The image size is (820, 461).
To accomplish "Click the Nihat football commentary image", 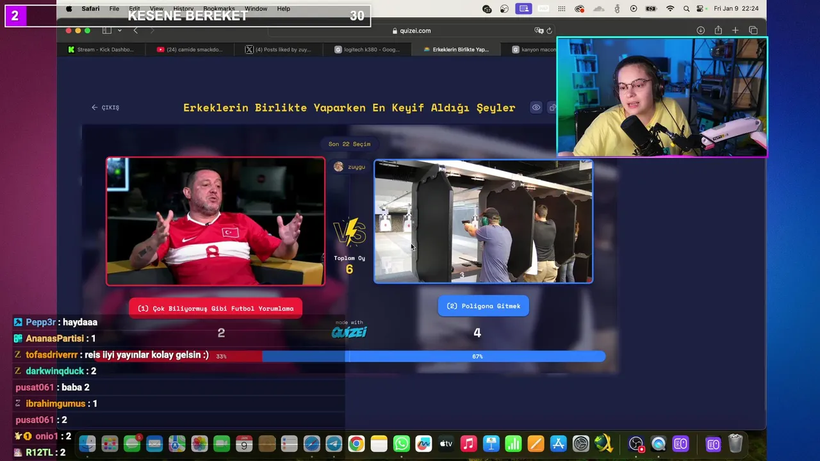I will click(215, 221).
